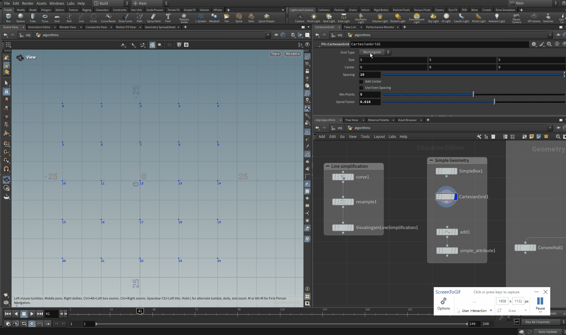Click ScreenToGif Pause button

(540, 305)
